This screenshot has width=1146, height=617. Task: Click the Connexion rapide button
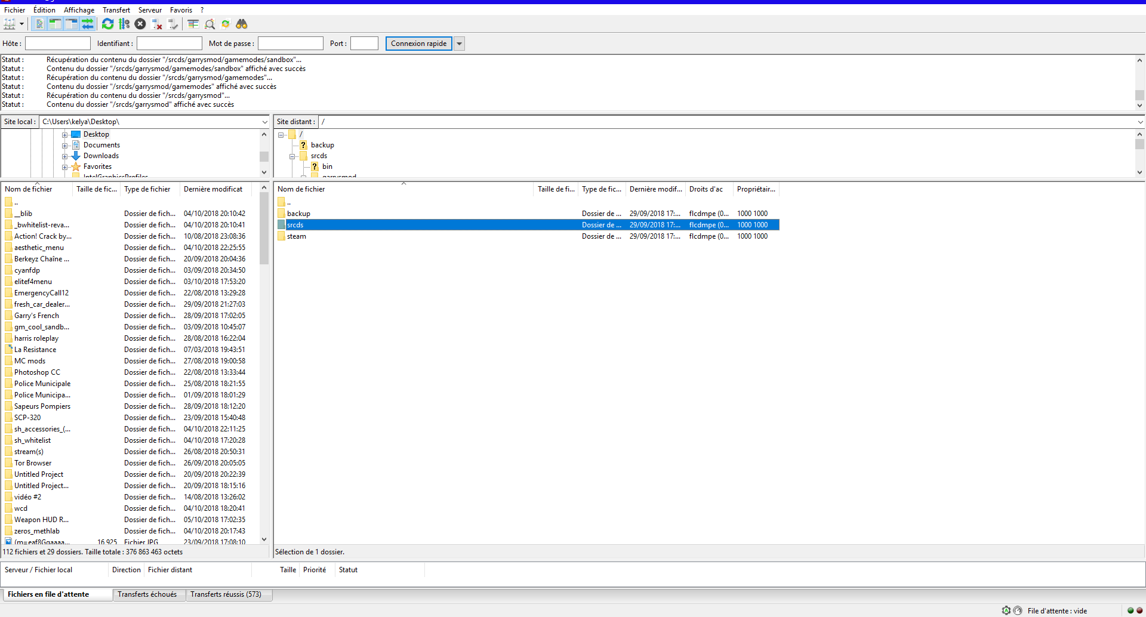419,44
